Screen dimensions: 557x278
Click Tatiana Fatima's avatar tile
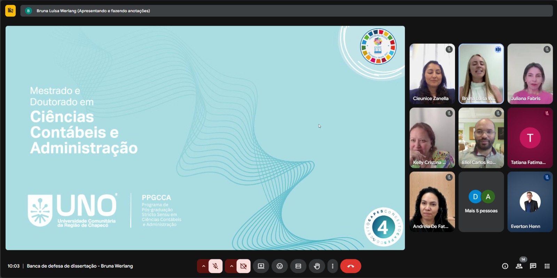tap(530, 138)
